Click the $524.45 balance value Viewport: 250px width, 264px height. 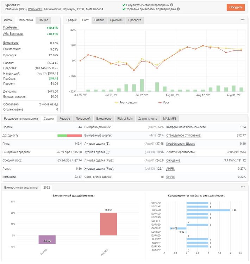point(52,63)
